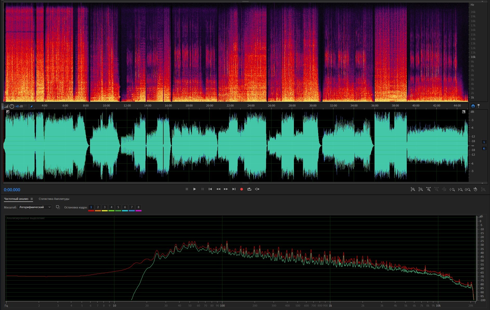This screenshot has height=310, width=490.
Task: Start recording with the red Record button
Action: [x=241, y=189]
